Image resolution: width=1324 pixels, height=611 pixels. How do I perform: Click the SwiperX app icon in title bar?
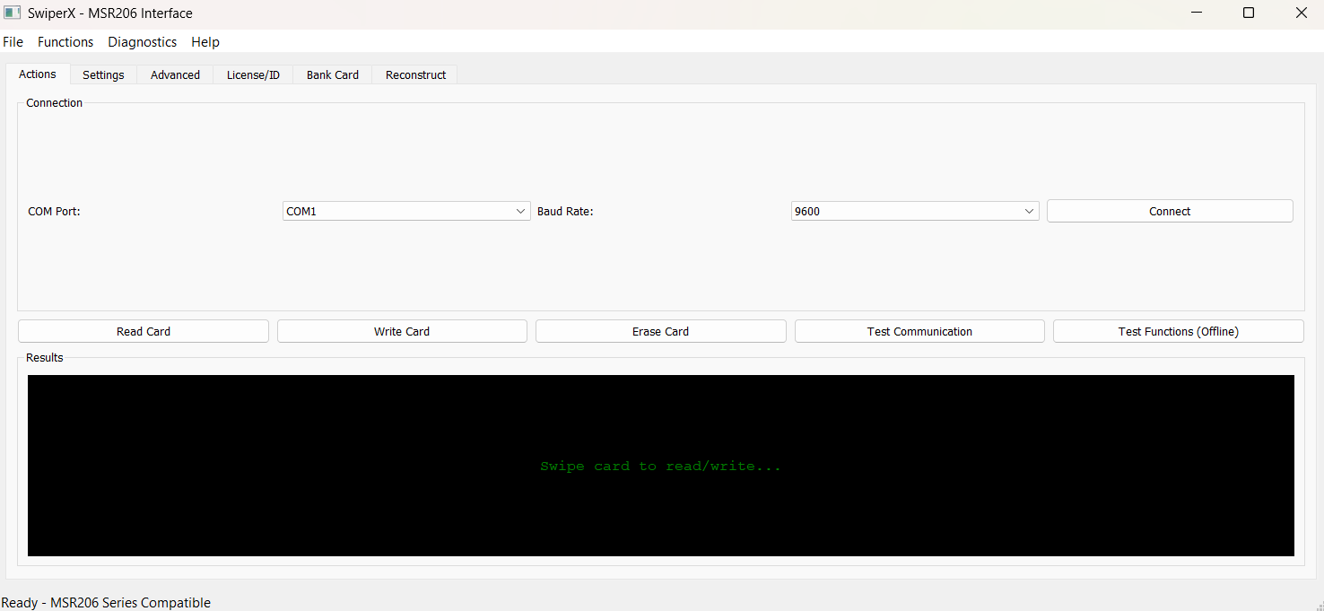pyautogui.click(x=13, y=13)
